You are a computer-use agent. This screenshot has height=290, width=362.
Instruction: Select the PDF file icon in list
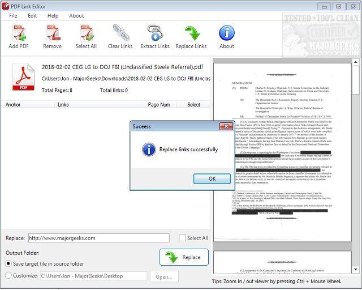pos(23,77)
